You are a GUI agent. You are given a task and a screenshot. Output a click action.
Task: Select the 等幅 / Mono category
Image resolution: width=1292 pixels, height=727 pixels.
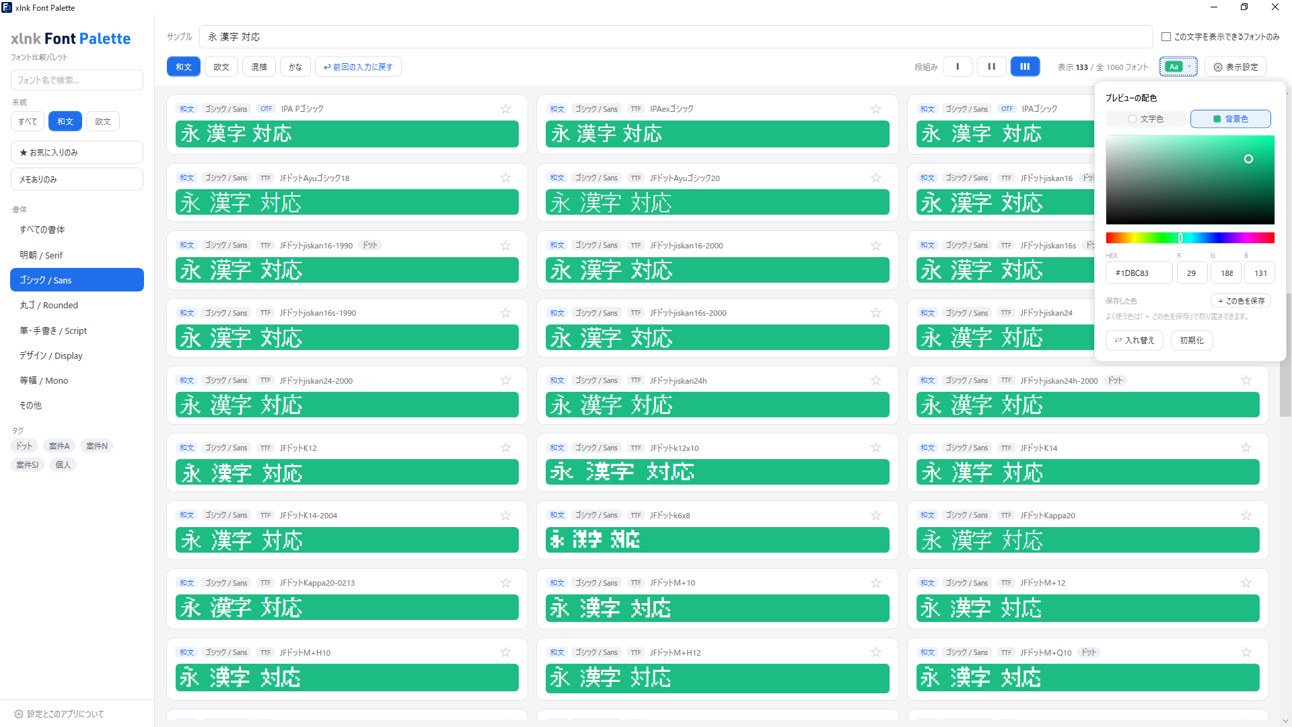[77, 380]
